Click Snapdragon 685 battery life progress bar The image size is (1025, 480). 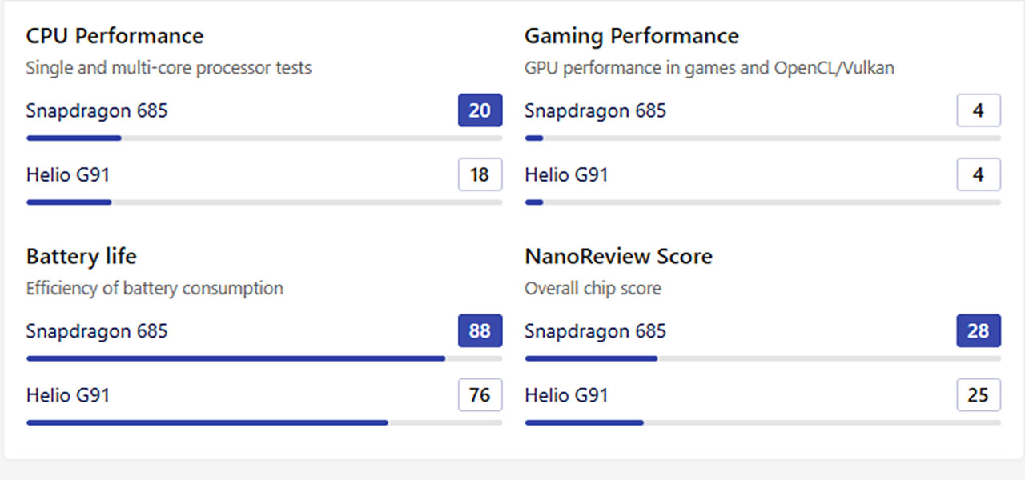click(264, 358)
